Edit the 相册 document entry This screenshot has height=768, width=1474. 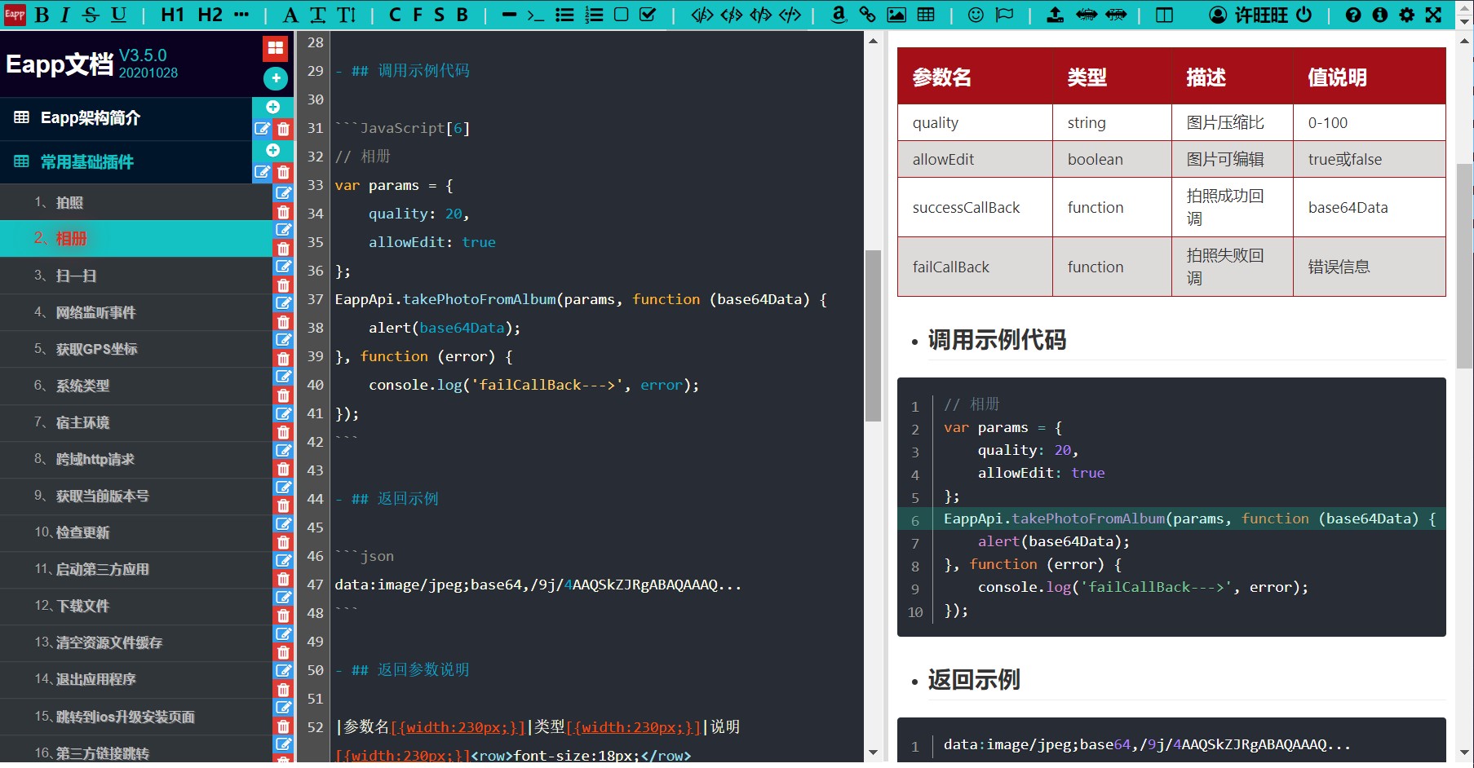[x=283, y=230]
